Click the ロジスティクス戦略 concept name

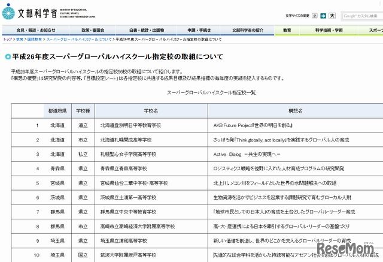[x=279, y=168]
